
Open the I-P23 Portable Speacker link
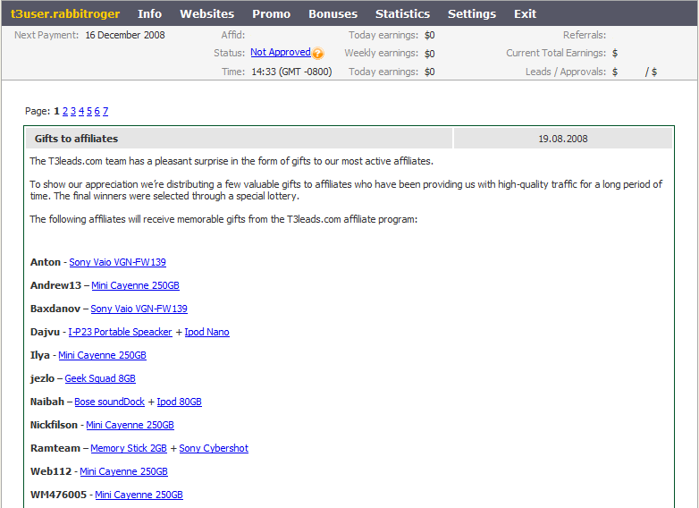click(120, 332)
